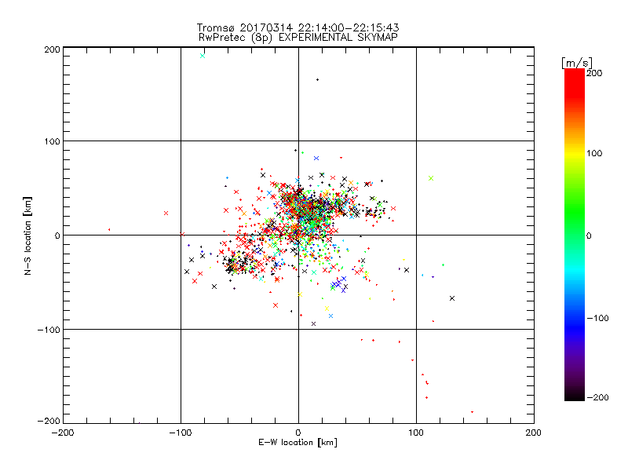The width and height of the screenshot is (628, 471).
Task: Click the colorbar label "200" at the top
Action: coord(594,73)
